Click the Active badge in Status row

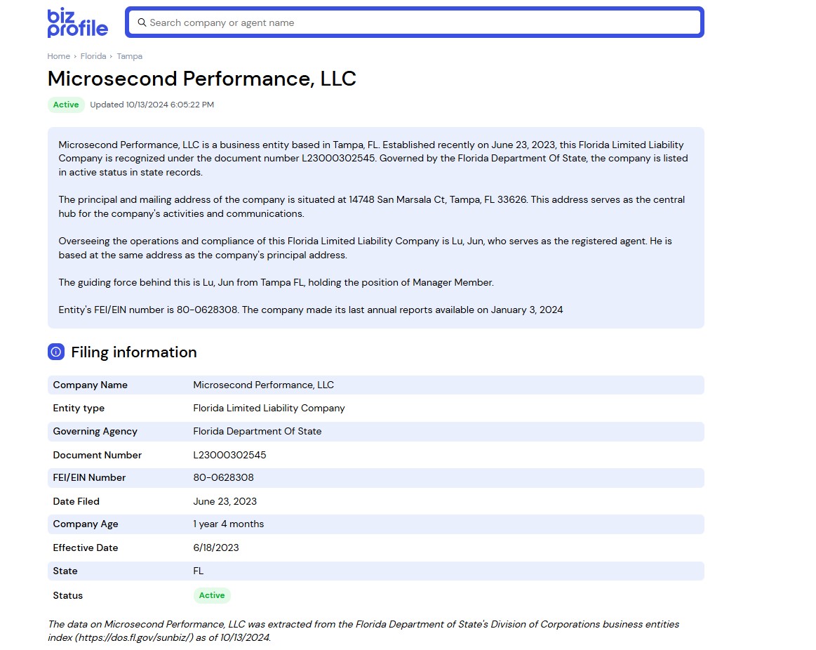(211, 595)
